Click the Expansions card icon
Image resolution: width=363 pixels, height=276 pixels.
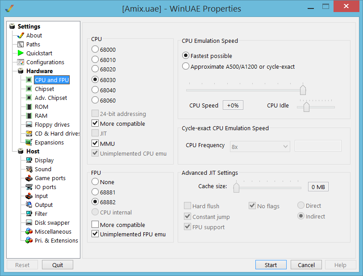click(29, 142)
